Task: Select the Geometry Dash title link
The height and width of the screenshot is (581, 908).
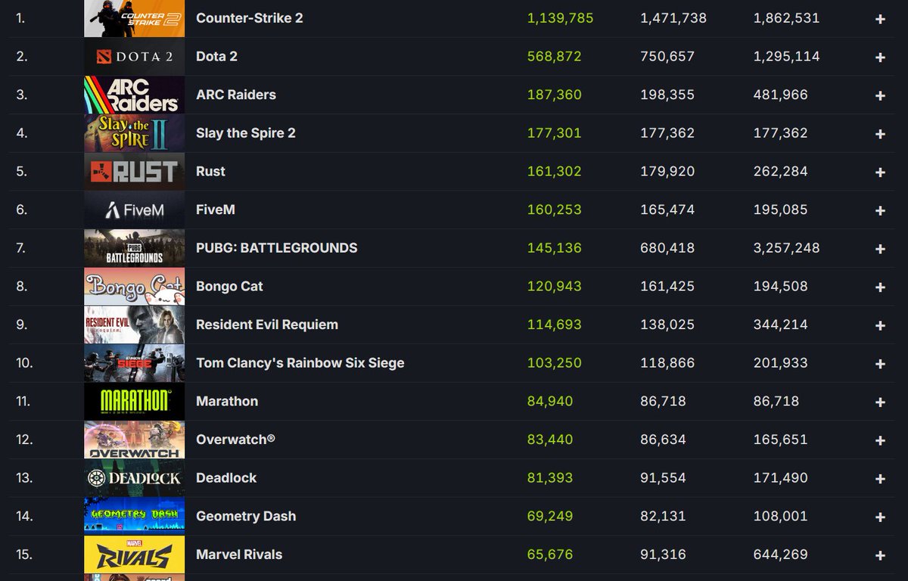Action: click(246, 516)
